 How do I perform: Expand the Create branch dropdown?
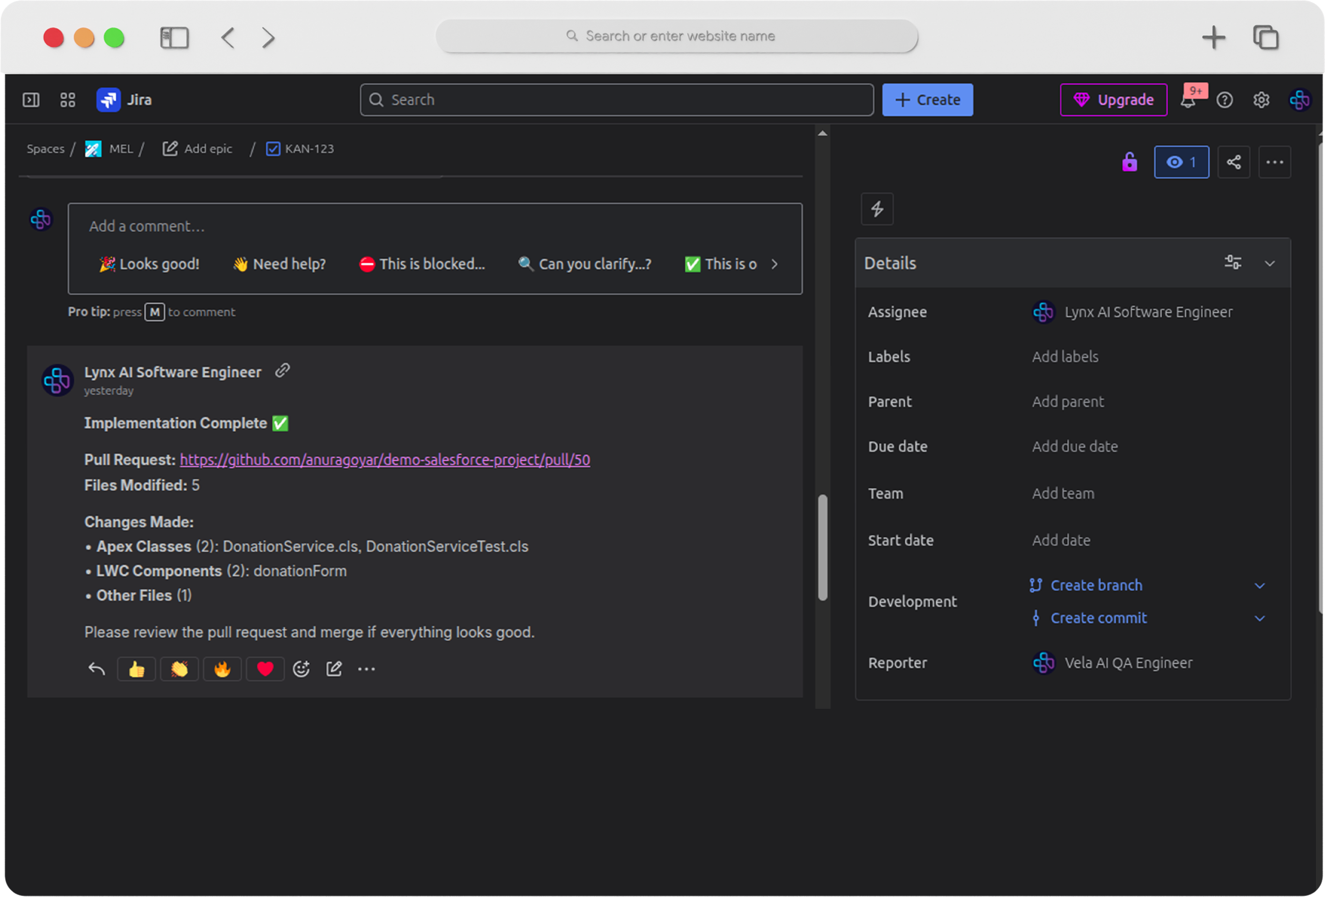coord(1260,585)
